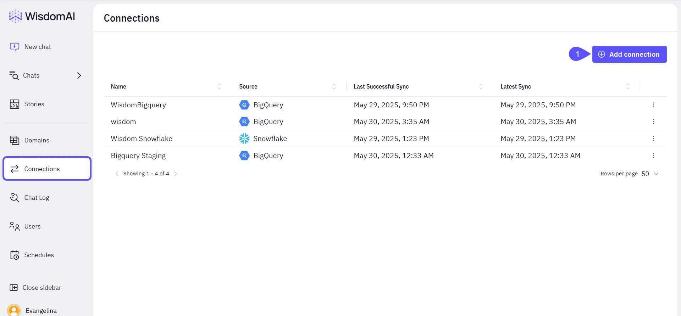Sort by Name column arrows
Viewport: 681px width, 316px height.
[x=220, y=86]
